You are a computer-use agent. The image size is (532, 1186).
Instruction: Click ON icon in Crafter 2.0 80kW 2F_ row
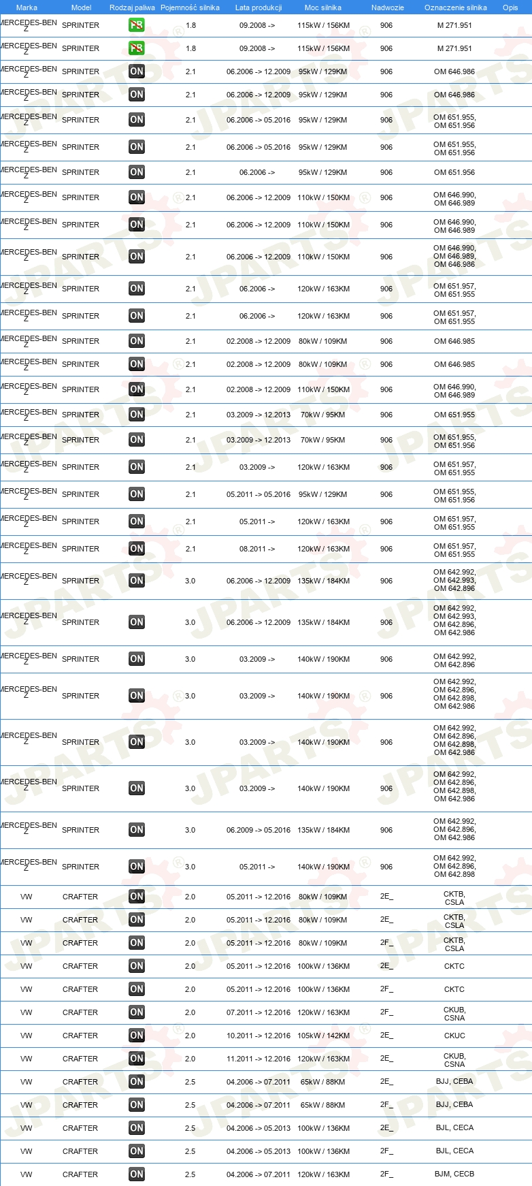click(x=137, y=943)
